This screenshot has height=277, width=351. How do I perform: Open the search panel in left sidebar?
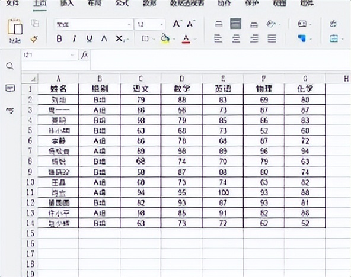tap(10, 66)
